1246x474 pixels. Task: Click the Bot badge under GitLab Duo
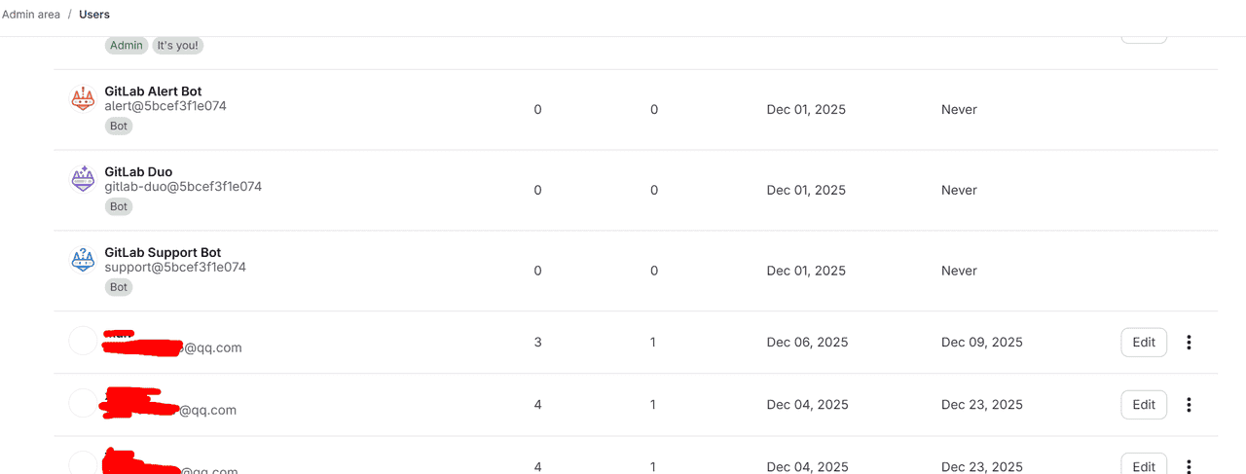(x=119, y=207)
